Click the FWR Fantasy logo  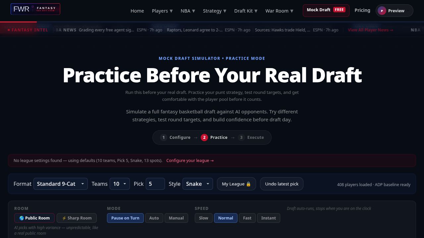[35, 9]
